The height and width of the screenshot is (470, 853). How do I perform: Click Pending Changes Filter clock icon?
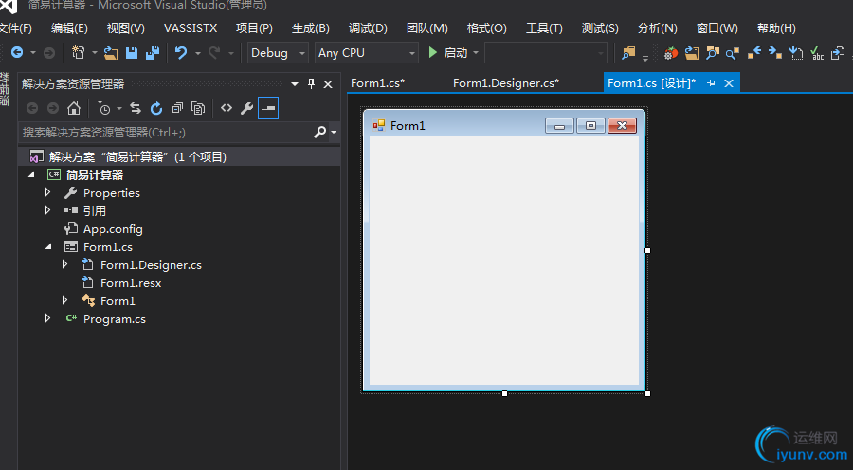(104, 108)
